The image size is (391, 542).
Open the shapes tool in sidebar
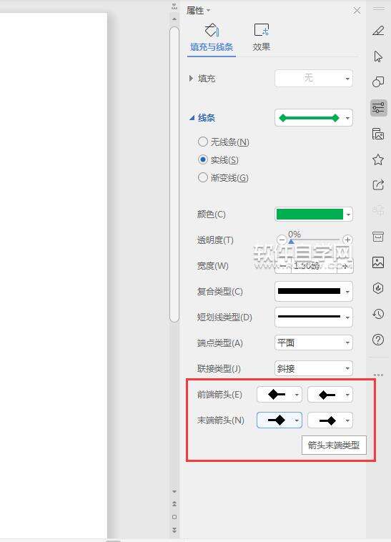click(x=378, y=82)
